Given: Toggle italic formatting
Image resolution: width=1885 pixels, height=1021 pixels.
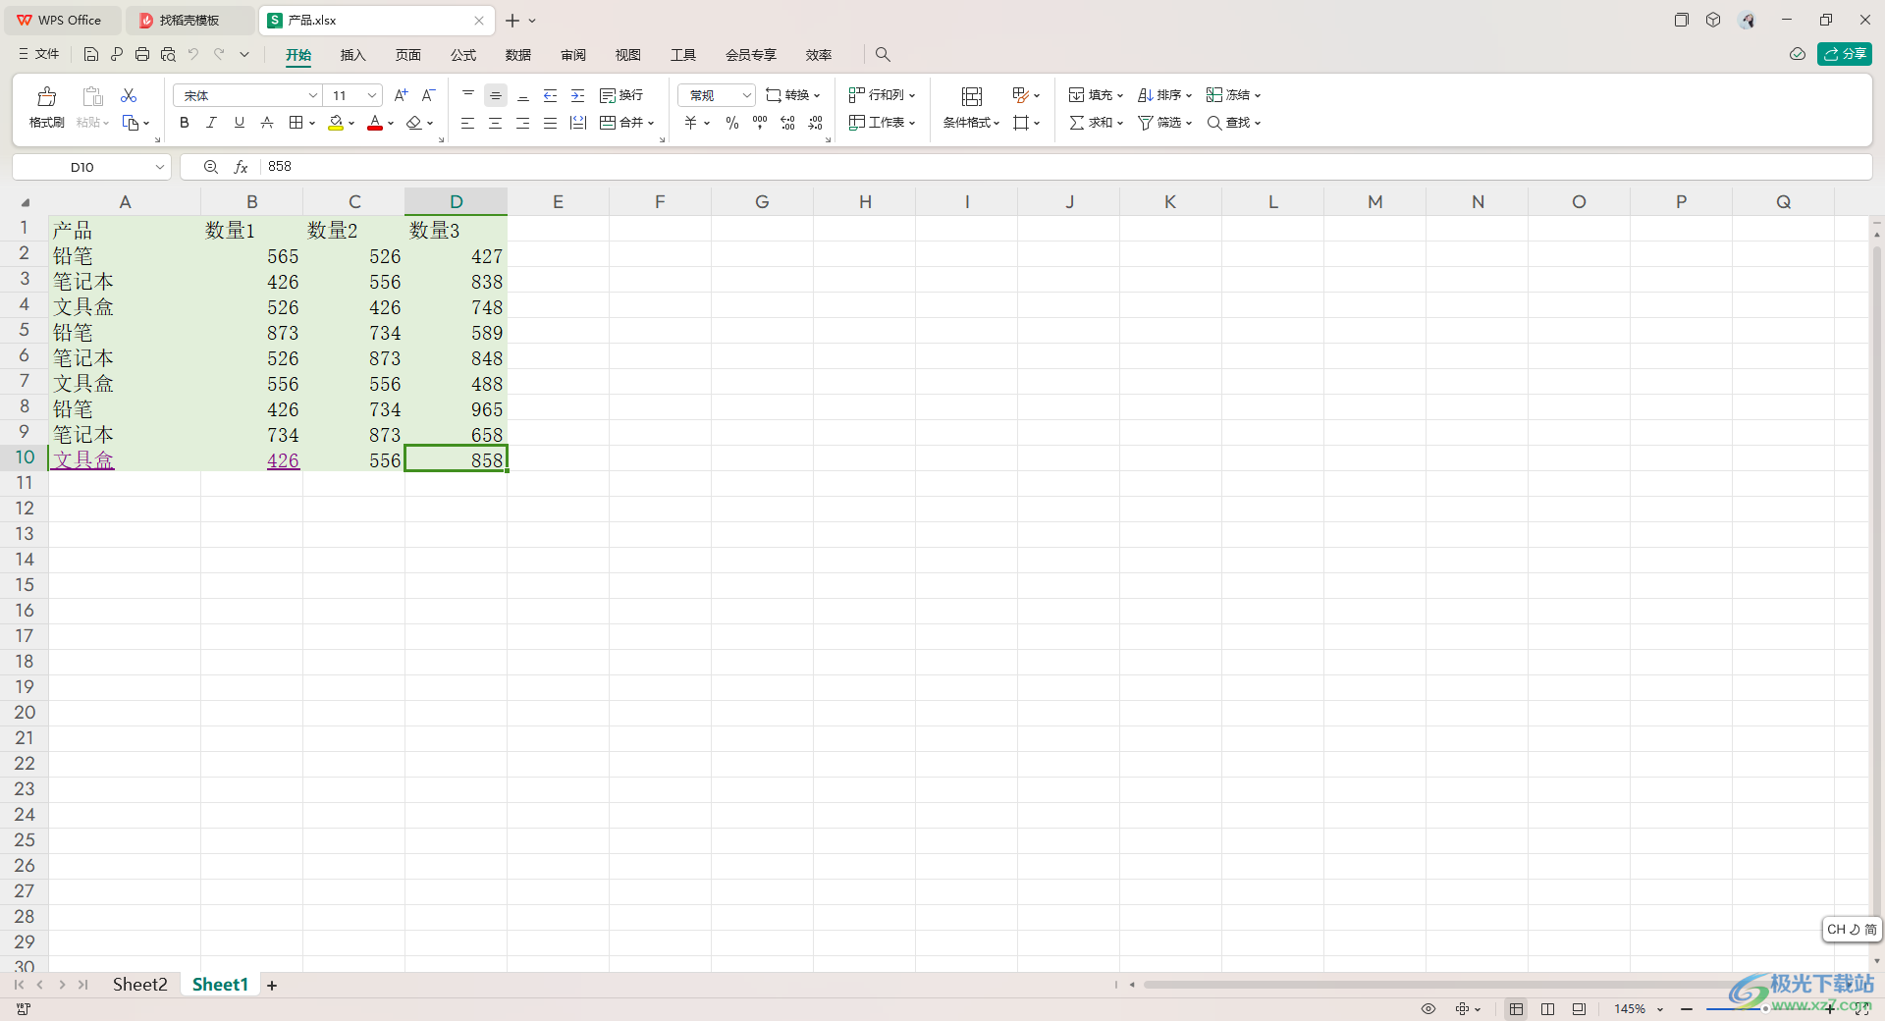Looking at the screenshot, I should (x=211, y=123).
